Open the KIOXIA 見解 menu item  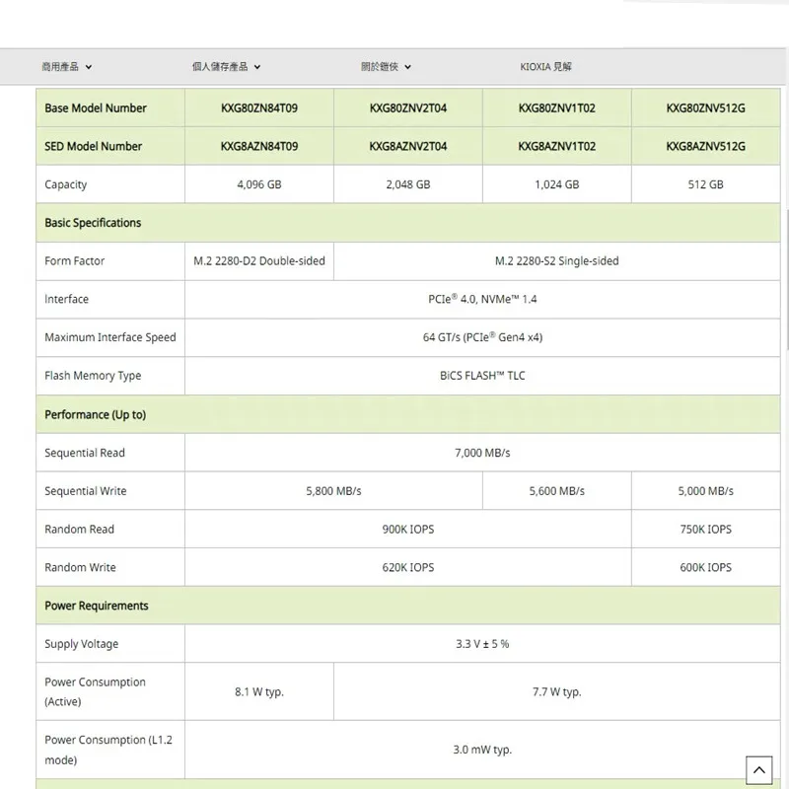tap(545, 67)
